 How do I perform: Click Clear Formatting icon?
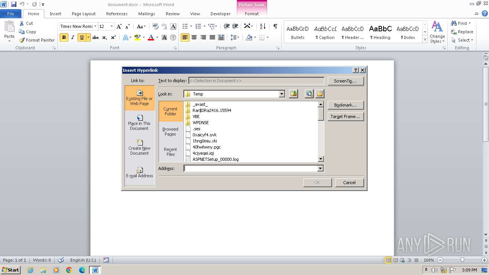(155, 26)
